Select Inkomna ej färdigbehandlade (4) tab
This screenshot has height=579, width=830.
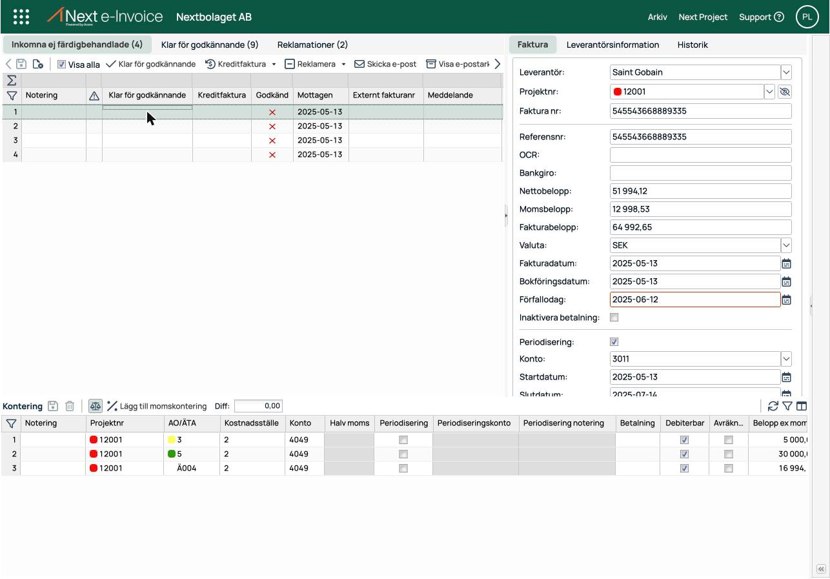pos(77,45)
